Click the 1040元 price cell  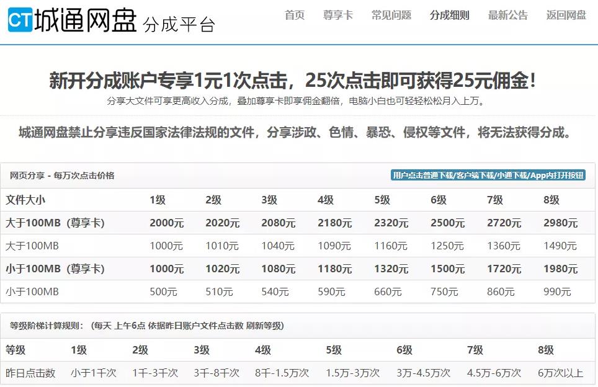pos(278,246)
